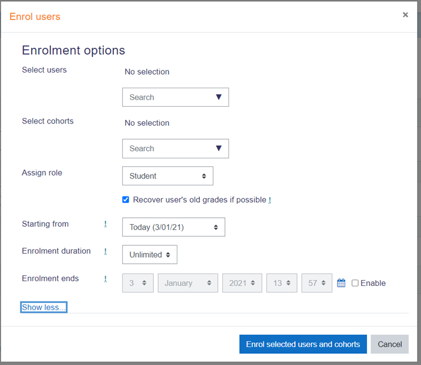Click the Select users search field

168,97
